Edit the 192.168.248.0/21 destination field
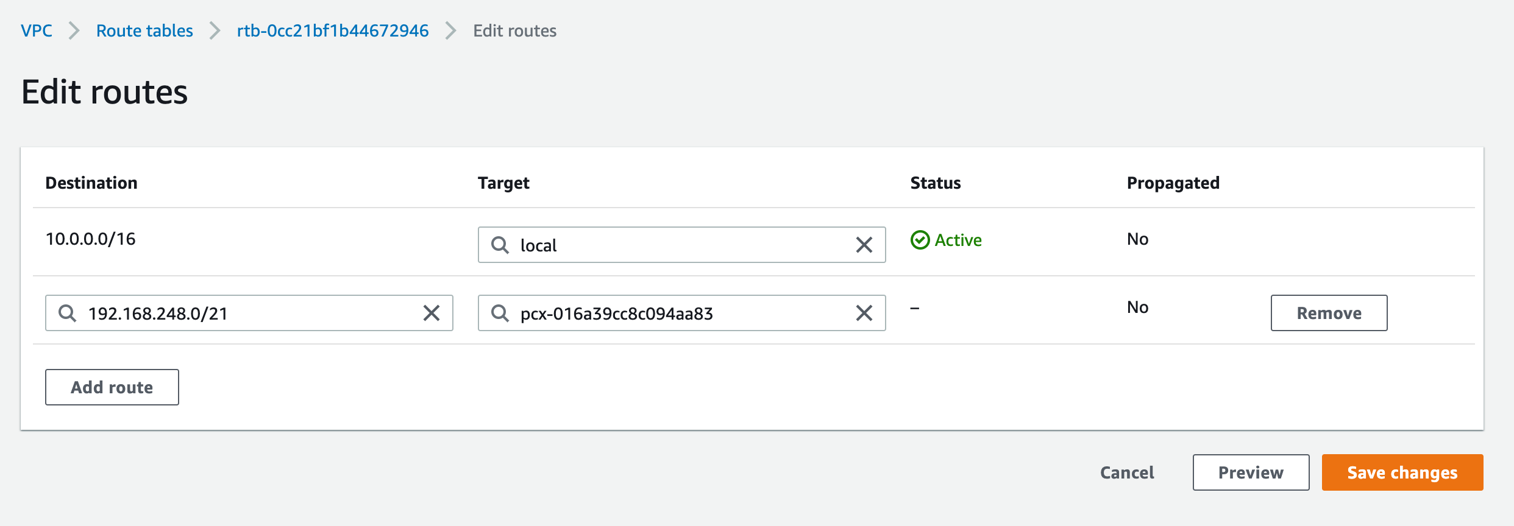 (x=244, y=313)
